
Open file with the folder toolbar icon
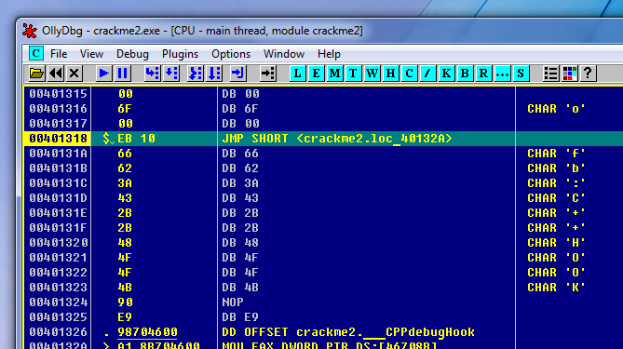click(36, 74)
